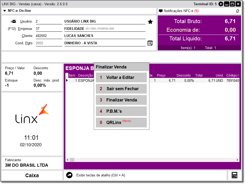Viewport: 245px width, 184px height.
Task: Click the shortcut arrow icon in bottom bar
Action: pos(69,175)
